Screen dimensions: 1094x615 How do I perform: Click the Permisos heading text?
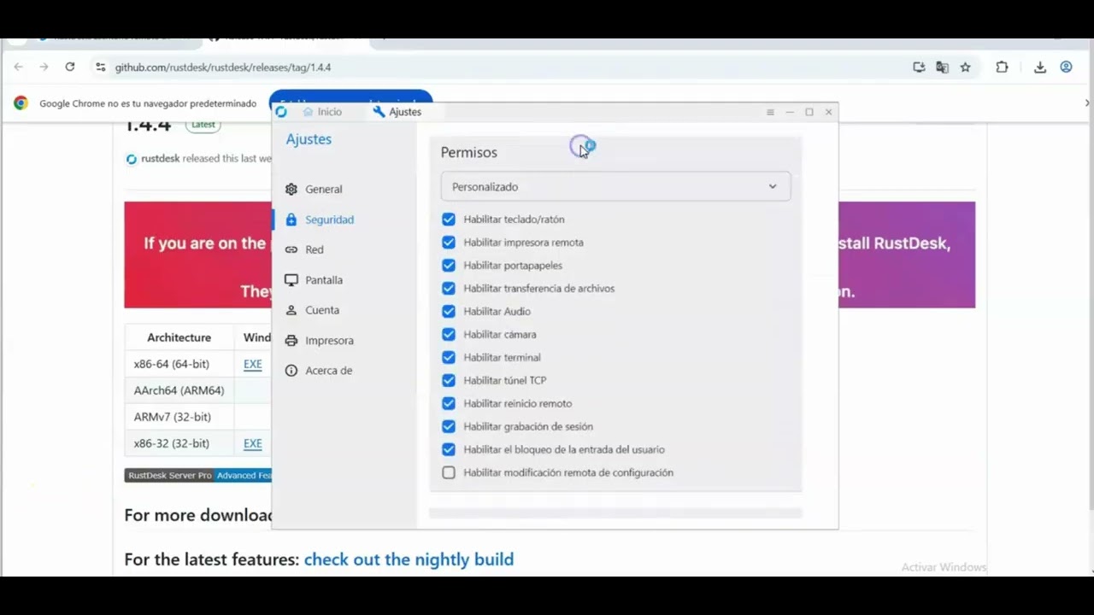point(468,152)
